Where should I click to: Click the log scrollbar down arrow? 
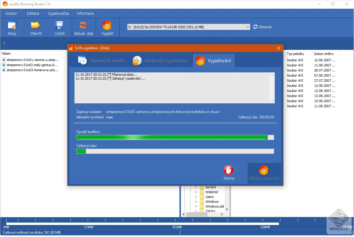272,101
